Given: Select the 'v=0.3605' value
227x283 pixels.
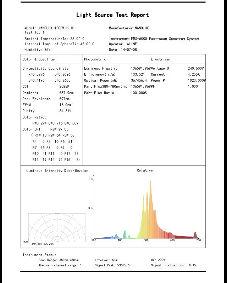Looking at the screenshot, I should 62,80.
